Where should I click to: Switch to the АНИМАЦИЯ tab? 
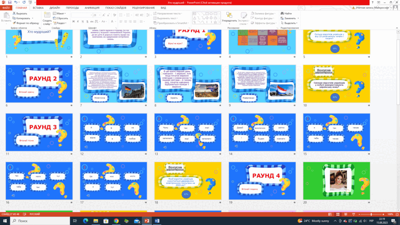point(92,8)
